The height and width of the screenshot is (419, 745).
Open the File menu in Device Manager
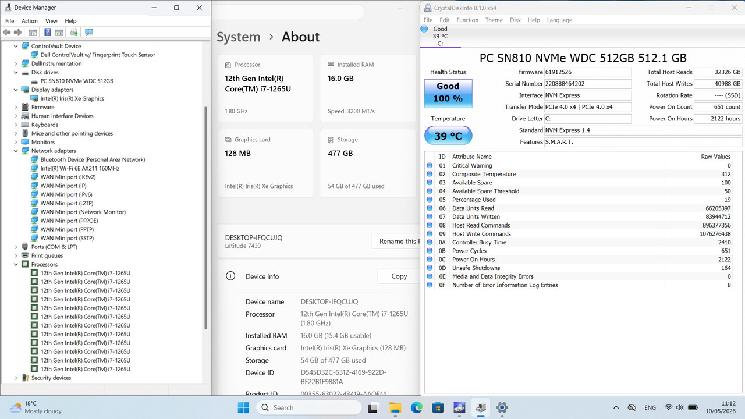click(10, 21)
